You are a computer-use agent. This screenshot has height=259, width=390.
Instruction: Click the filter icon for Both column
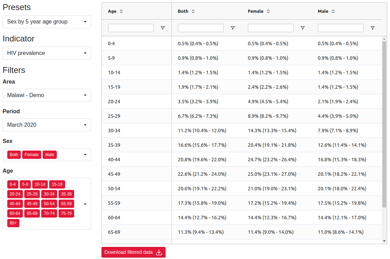[232, 28]
